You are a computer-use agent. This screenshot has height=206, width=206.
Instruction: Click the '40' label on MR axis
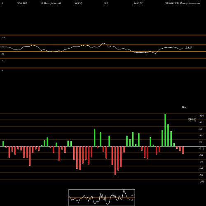pos(201,136)
